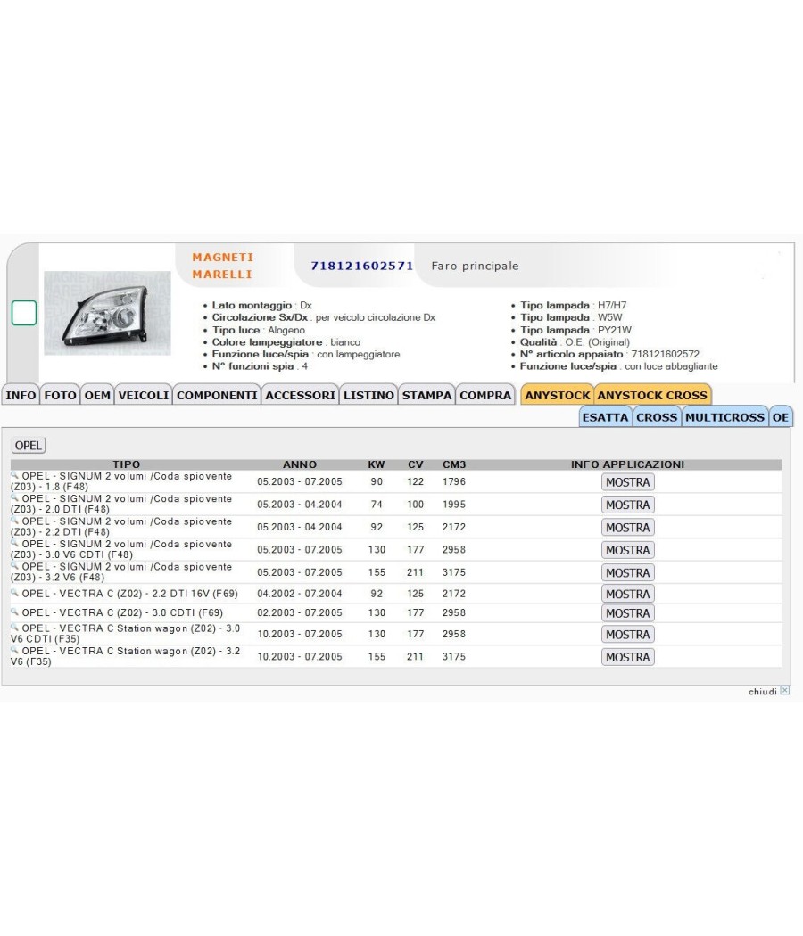This screenshot has height=936, width=803.
Task: Click MOSTRA for Vectra Station wagon 3.2 V6
Action: [x=627, y=657]
